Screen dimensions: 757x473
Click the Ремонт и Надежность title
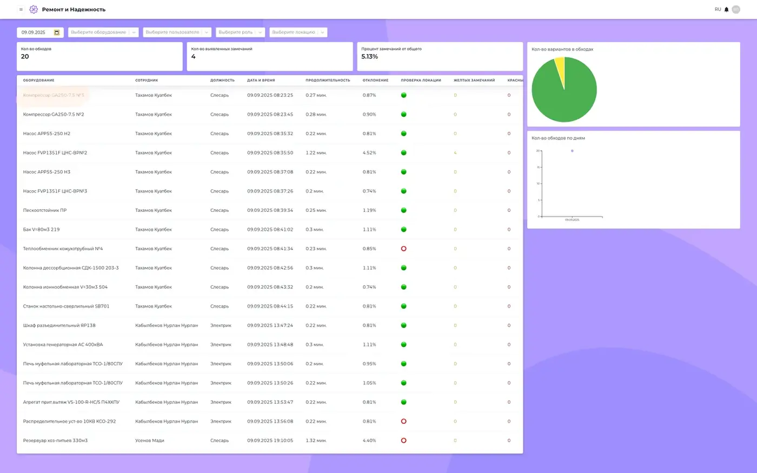pos(74,9)
